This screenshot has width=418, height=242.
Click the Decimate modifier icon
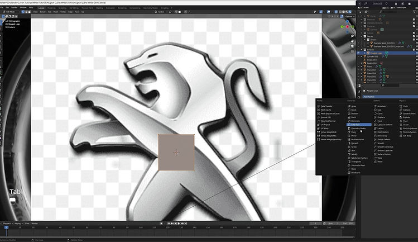[x=349, y=121]
